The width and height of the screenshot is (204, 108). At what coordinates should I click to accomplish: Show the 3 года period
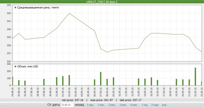[155, 105]
